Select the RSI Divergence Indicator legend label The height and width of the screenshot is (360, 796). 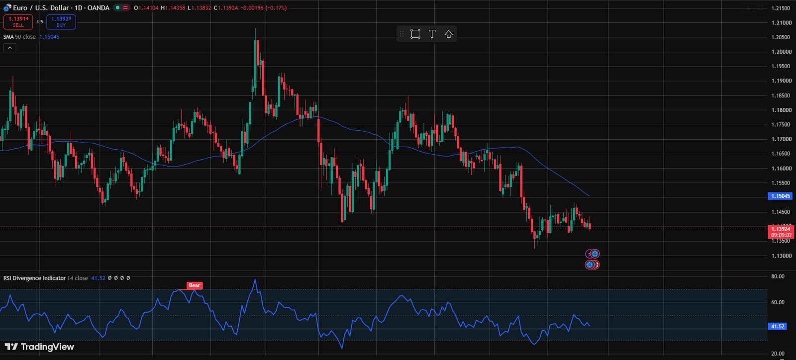[x=34, y=278]
